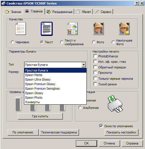Choose Epson Matte paper type
The image size is (145, 149).
tap(56, 75)
